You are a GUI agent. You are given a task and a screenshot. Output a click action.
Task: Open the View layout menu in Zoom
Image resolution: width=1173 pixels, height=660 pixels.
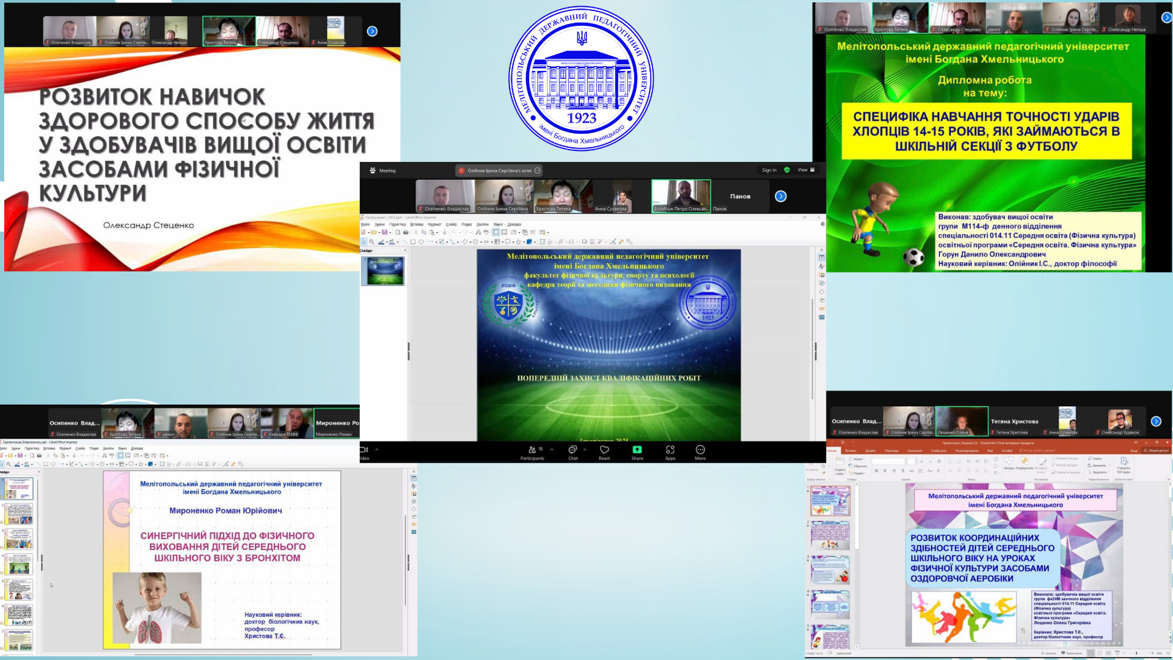click(x=806, y=170)
